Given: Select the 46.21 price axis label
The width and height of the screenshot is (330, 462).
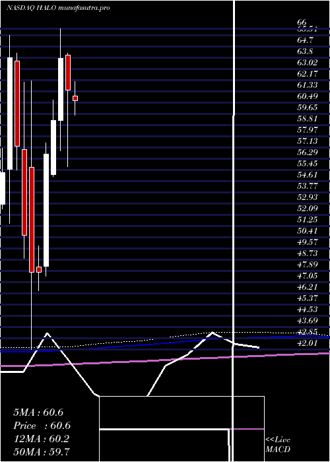Looking at the screenshot, I should pos(308,286).
